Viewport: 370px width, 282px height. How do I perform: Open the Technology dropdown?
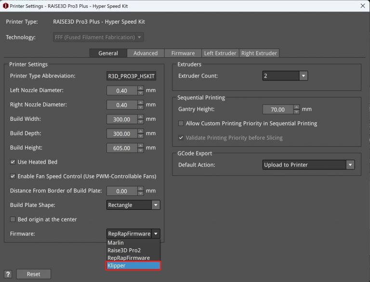(98, 37)
